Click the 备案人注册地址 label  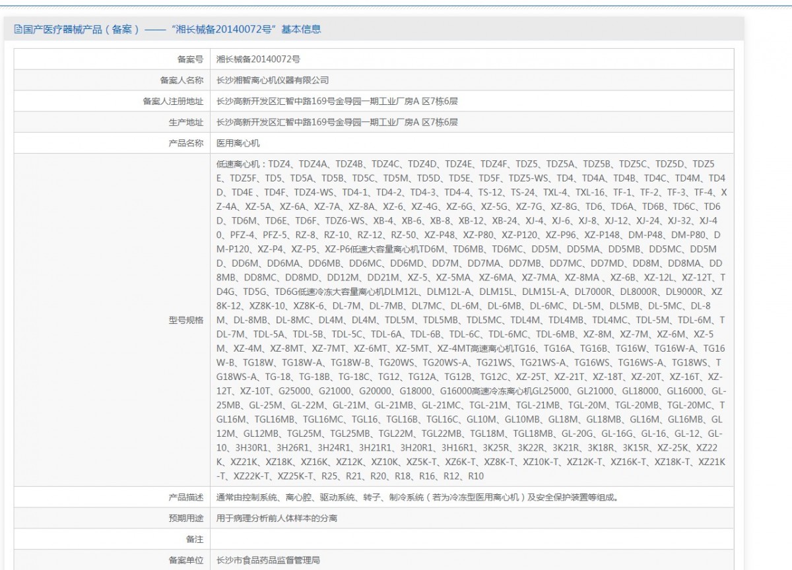point(173,102)
